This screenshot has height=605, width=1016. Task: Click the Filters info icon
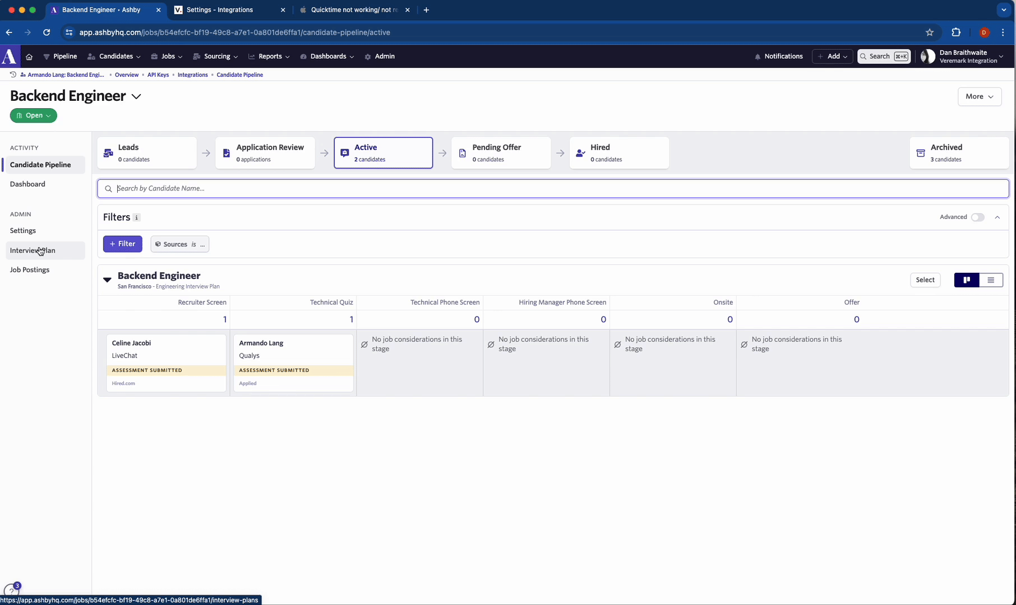(136, 217)
